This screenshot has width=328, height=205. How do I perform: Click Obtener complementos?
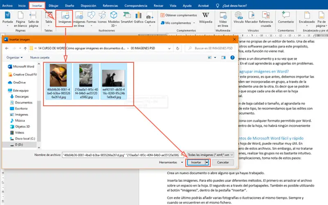179,15
